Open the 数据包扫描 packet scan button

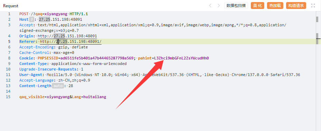236,6
